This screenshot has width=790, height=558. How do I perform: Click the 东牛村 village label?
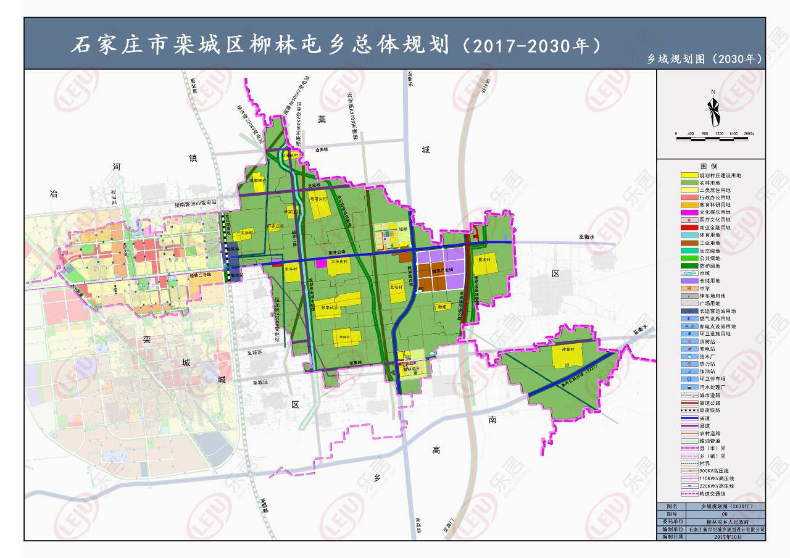tap(291, 269)
